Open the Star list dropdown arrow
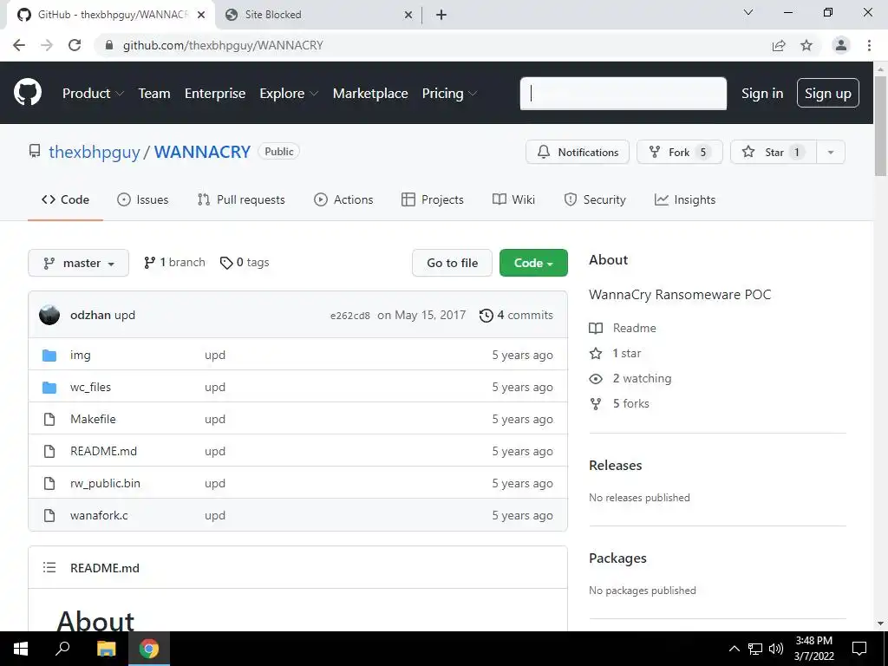 click(x=831, y=152)
